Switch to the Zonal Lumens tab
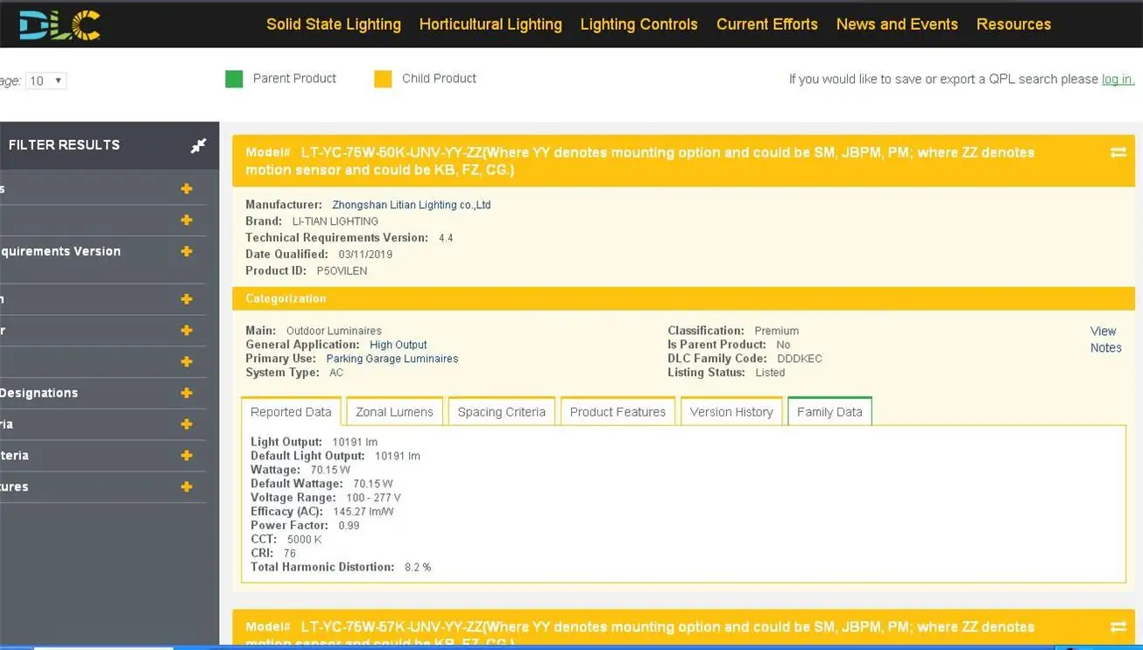Image resolution: width=1143 pixels, height=650 pixels. (x=394, y=412)
